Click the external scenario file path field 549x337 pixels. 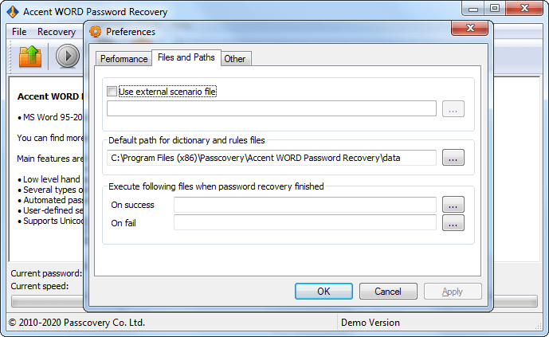tap(272, 108)
